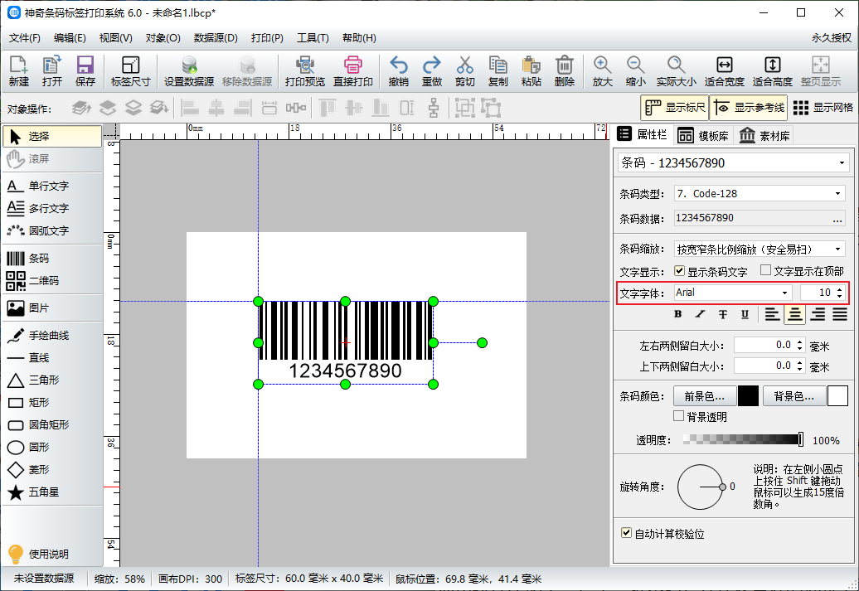859x591 pixels.
Task: Adjust the 上下两侧留白大小 spinner
Action: pyautogui.click(x=800, y=366)
